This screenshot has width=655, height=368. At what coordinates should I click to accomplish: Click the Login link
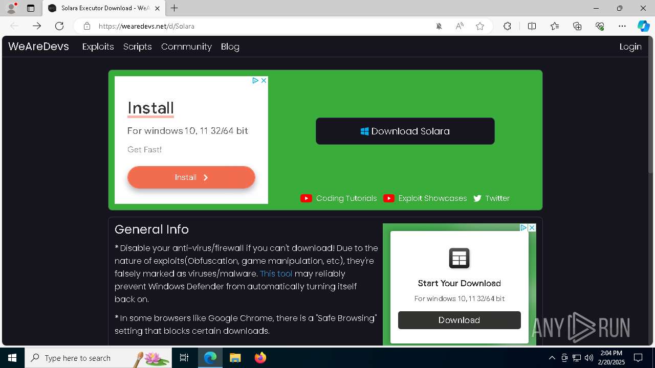pos(630,47)
